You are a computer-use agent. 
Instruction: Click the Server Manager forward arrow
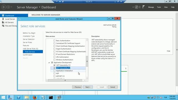point(8,7)
